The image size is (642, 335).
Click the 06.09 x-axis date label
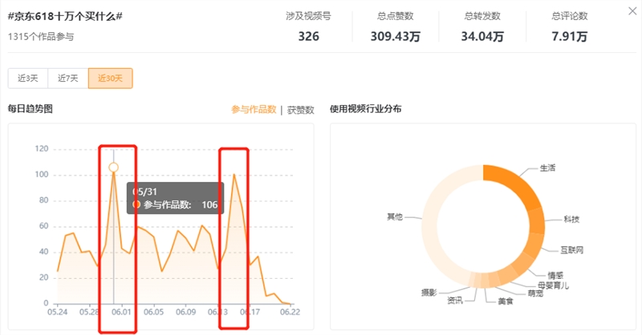coord(186,312)
